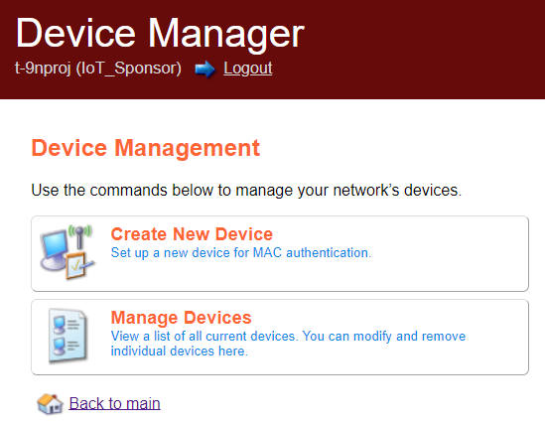Screen dimensions: 545x422
Task: Click the "individual devices here." text line
Action: tap(180, 352)
